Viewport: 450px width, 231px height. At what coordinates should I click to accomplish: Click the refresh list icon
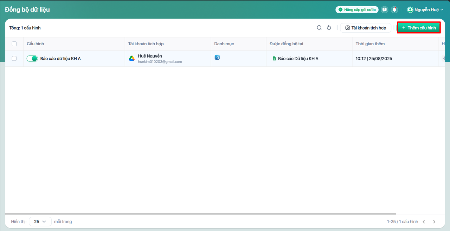(329, 28)
